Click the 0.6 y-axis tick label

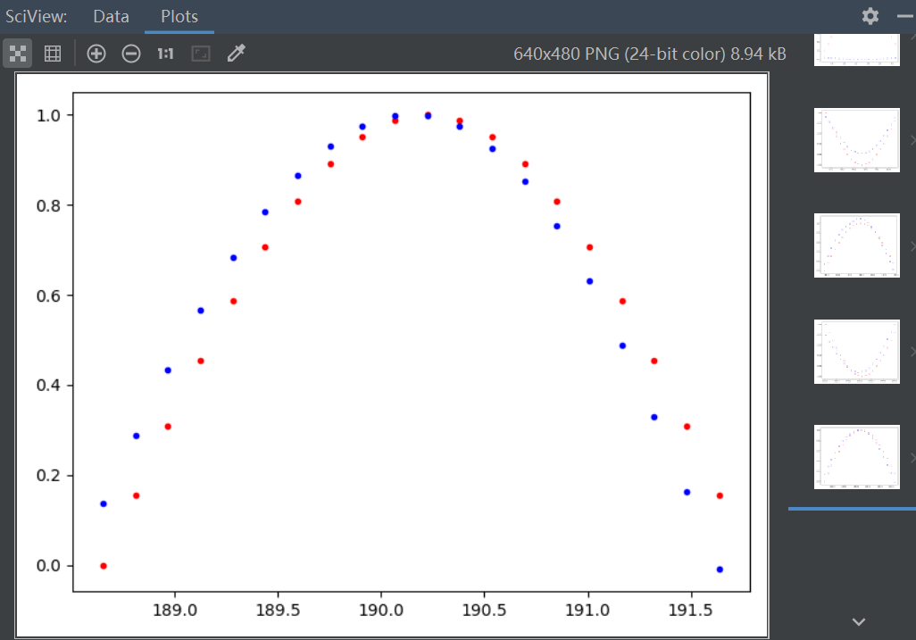click(x=48, y=296)
